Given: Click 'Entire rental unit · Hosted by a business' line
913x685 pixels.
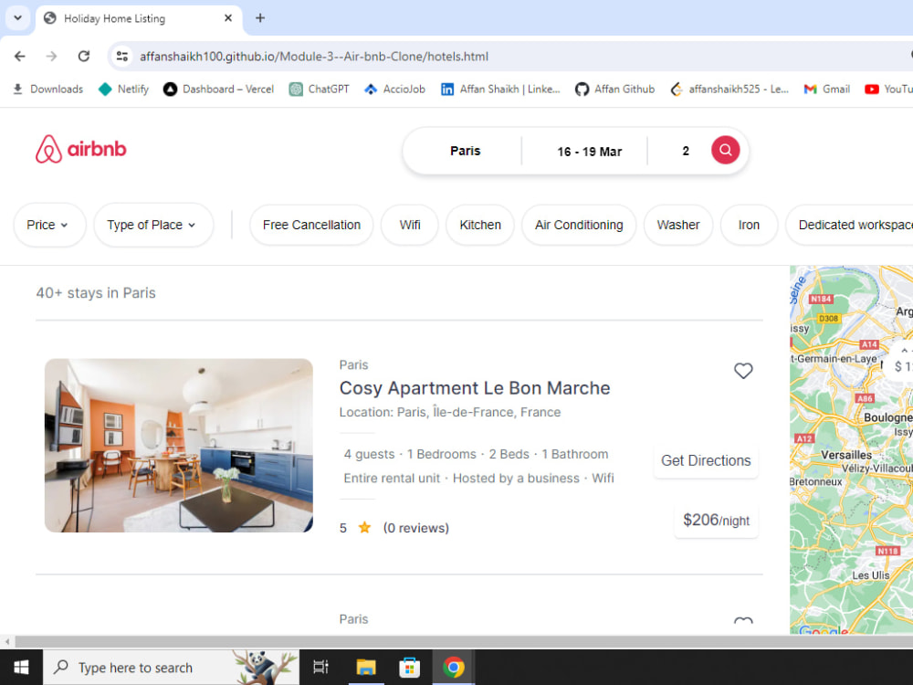Looking at the screenshot, I should 478,479.
